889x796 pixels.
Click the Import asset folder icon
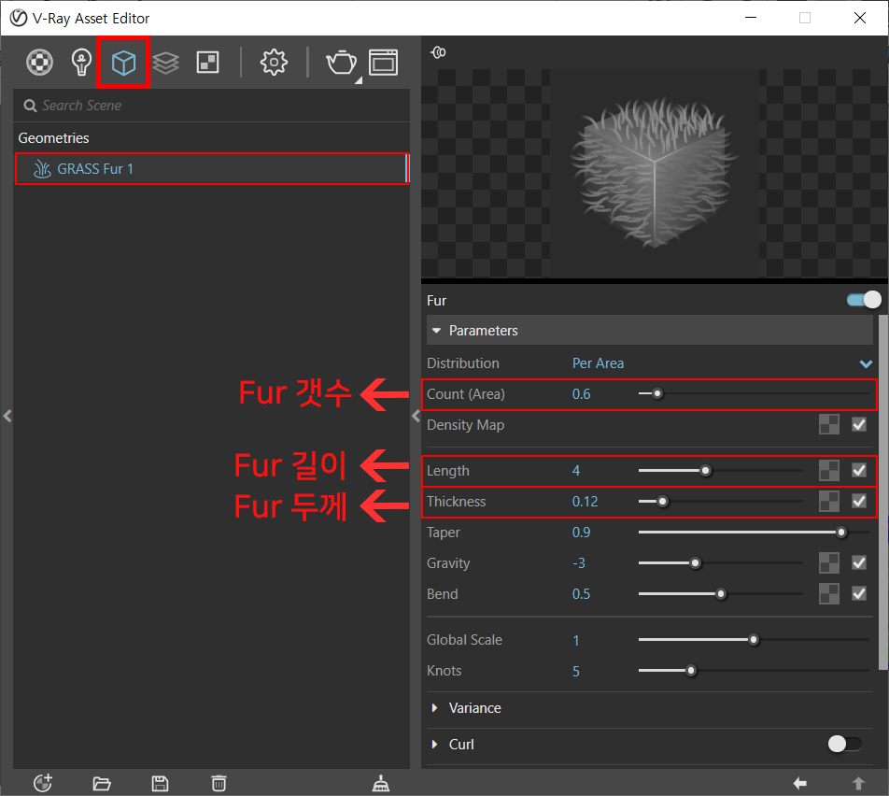(102, 784)
